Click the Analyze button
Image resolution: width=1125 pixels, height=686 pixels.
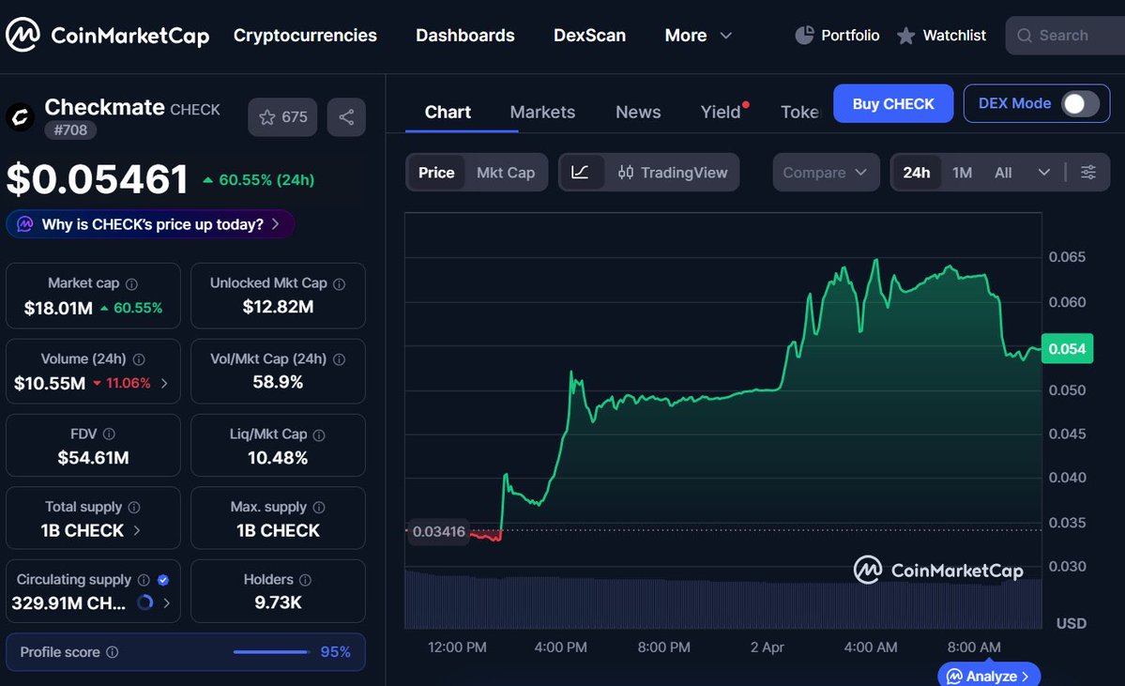point(989,676)
